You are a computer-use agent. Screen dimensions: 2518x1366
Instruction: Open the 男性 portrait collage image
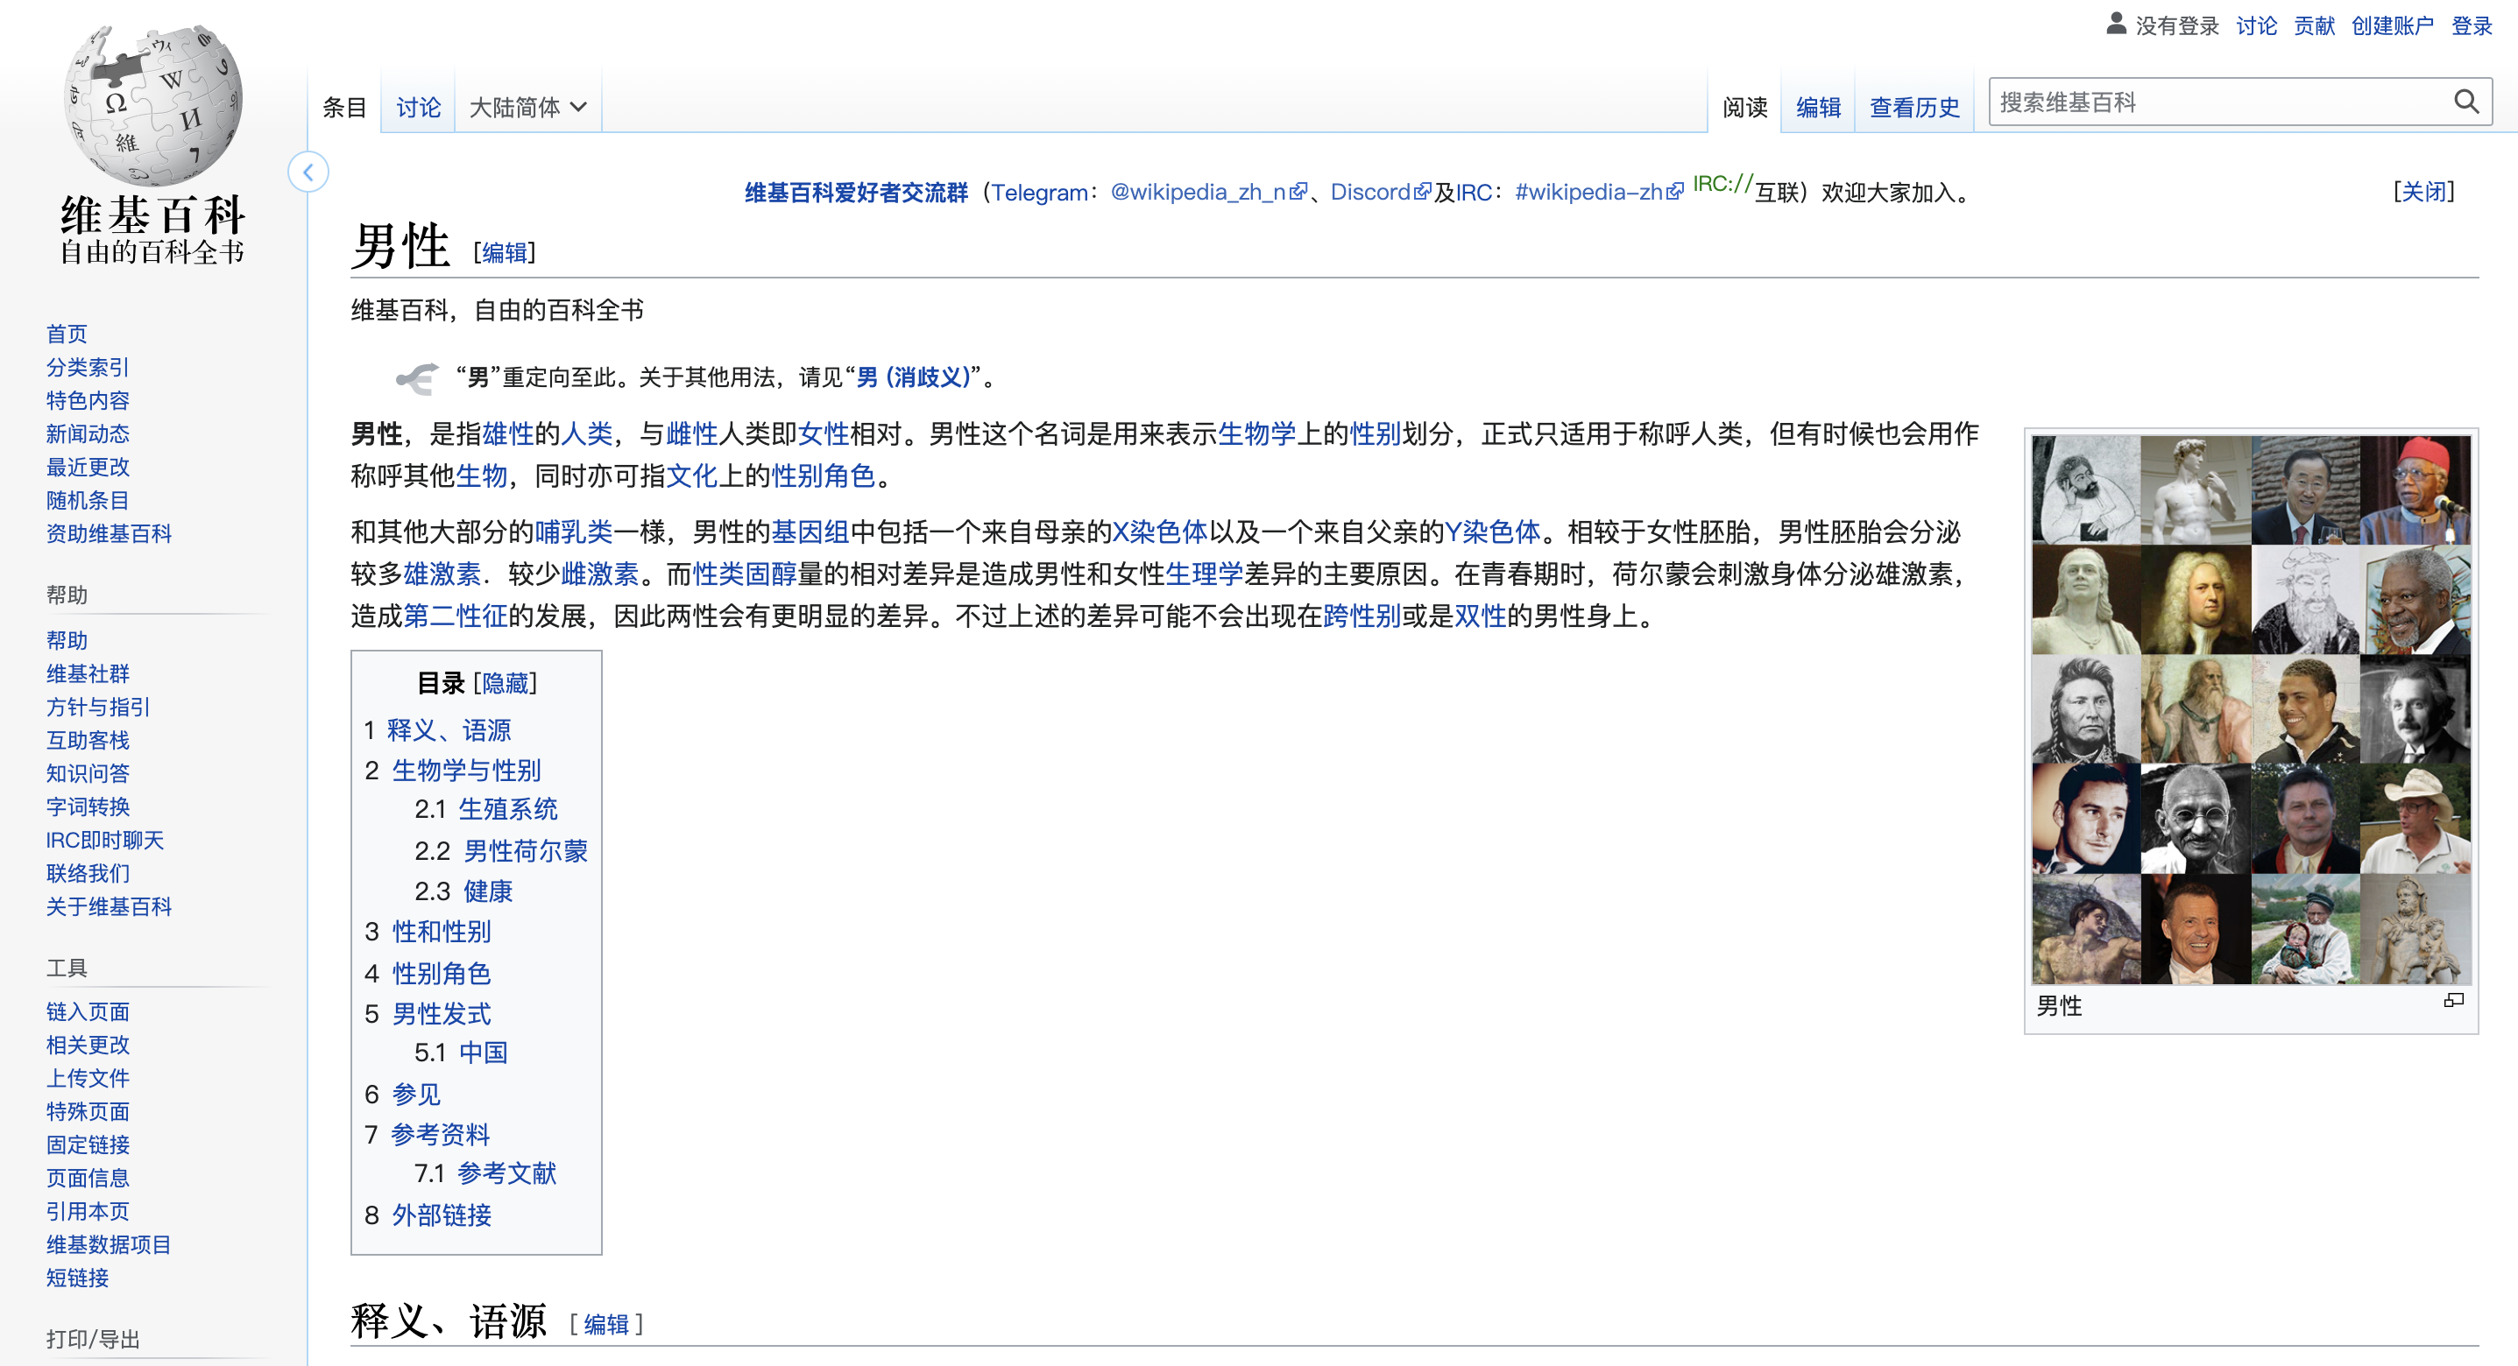pyautogui.click(x=2250, y=709)
